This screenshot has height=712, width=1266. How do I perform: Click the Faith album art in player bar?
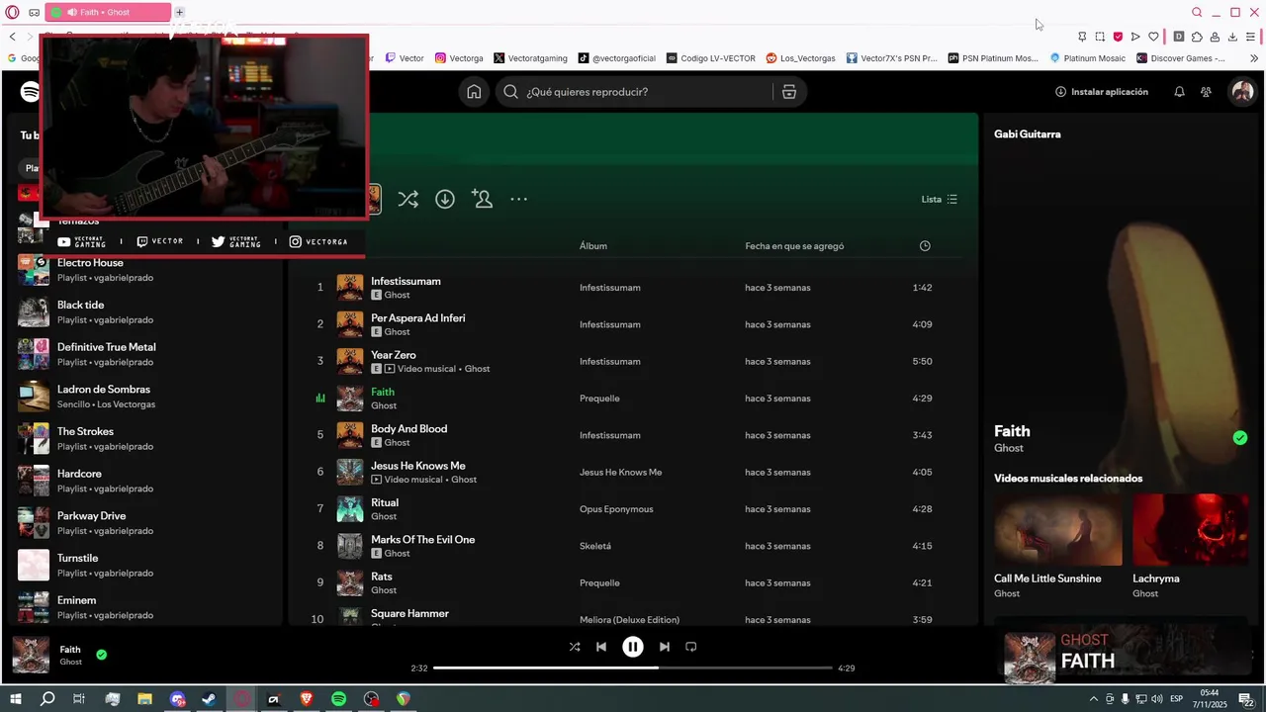[x=31, y=655]
